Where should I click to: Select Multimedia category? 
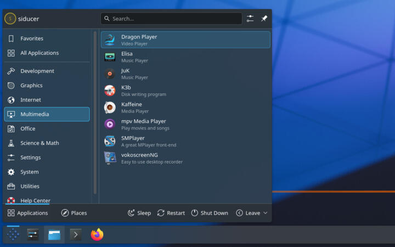[x=47, y=114]
